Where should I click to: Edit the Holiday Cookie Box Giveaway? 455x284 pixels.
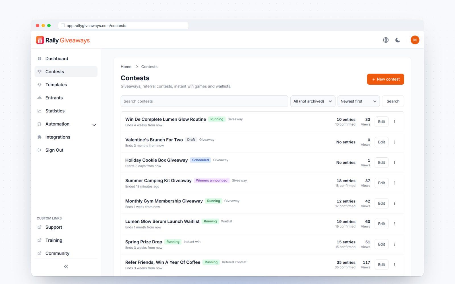[381, 162]
